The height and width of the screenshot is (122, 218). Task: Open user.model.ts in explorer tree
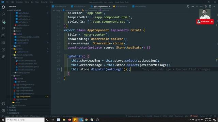click(22, 43)
